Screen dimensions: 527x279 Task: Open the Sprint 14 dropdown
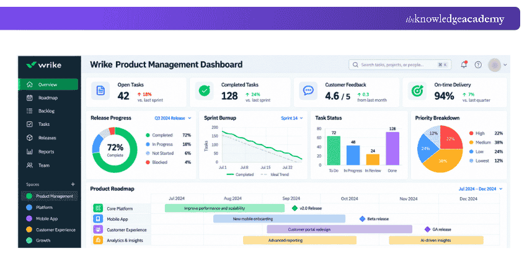(292, 118)
